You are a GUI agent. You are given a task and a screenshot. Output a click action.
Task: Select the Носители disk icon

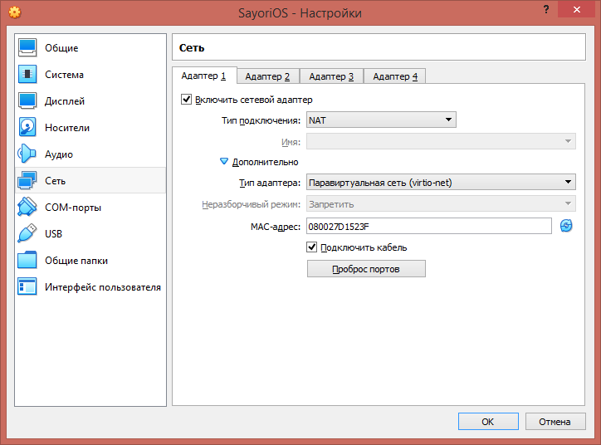27,127
